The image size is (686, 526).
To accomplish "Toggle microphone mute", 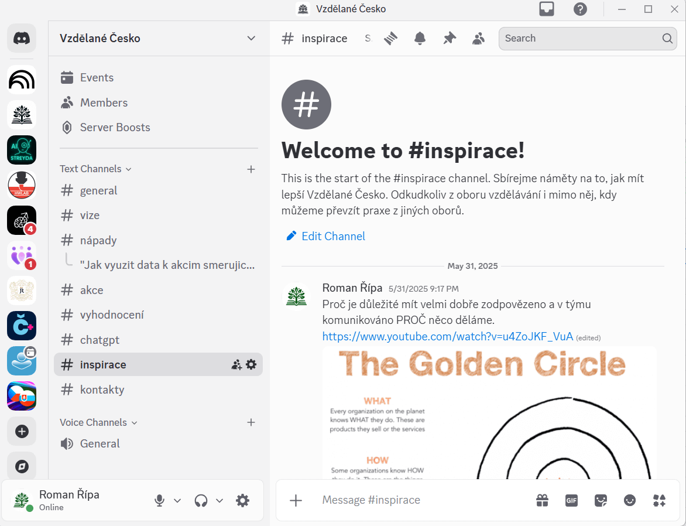I will (x=160, y=501).
